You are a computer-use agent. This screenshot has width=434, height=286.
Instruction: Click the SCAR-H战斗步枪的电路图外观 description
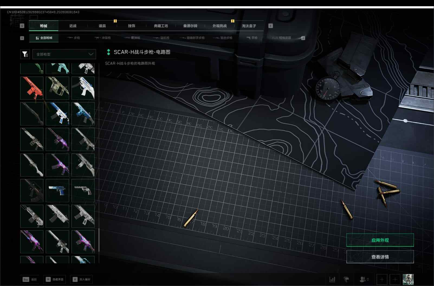click(130, 63)
